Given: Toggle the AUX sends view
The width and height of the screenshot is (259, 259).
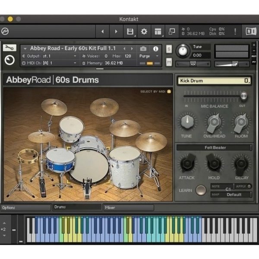Looking at the screenshot, I should click(254, 56).
